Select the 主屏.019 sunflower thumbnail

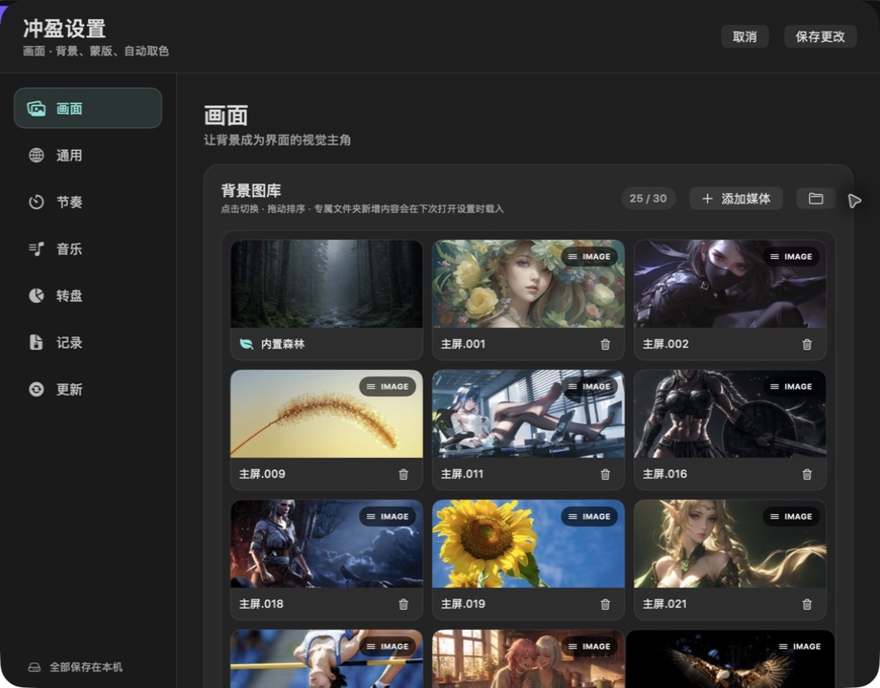528,544
